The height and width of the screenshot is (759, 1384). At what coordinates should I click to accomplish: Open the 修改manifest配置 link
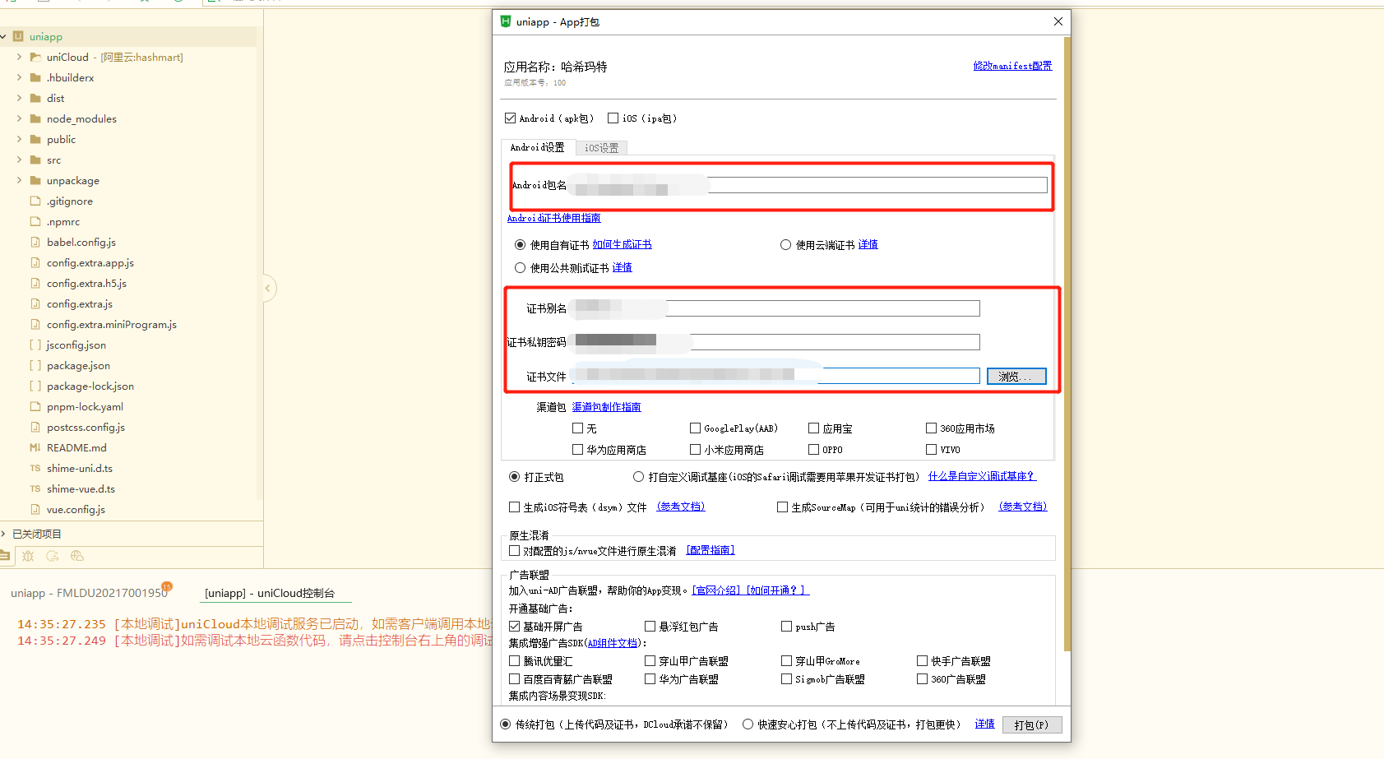1012,66
